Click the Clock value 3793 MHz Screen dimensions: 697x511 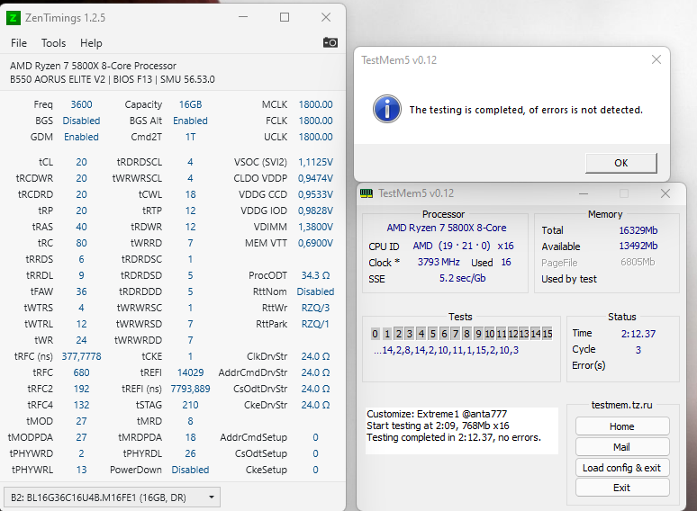(439, 262)
